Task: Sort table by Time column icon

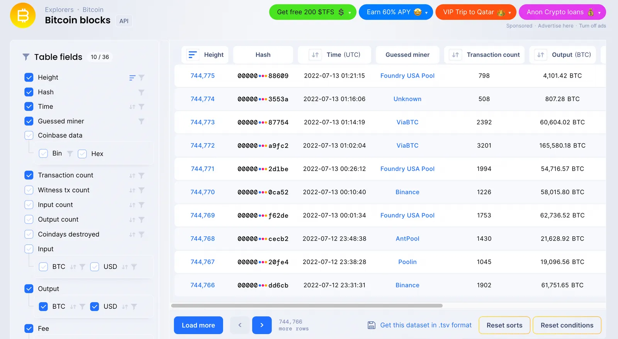Action: point(315,55)
